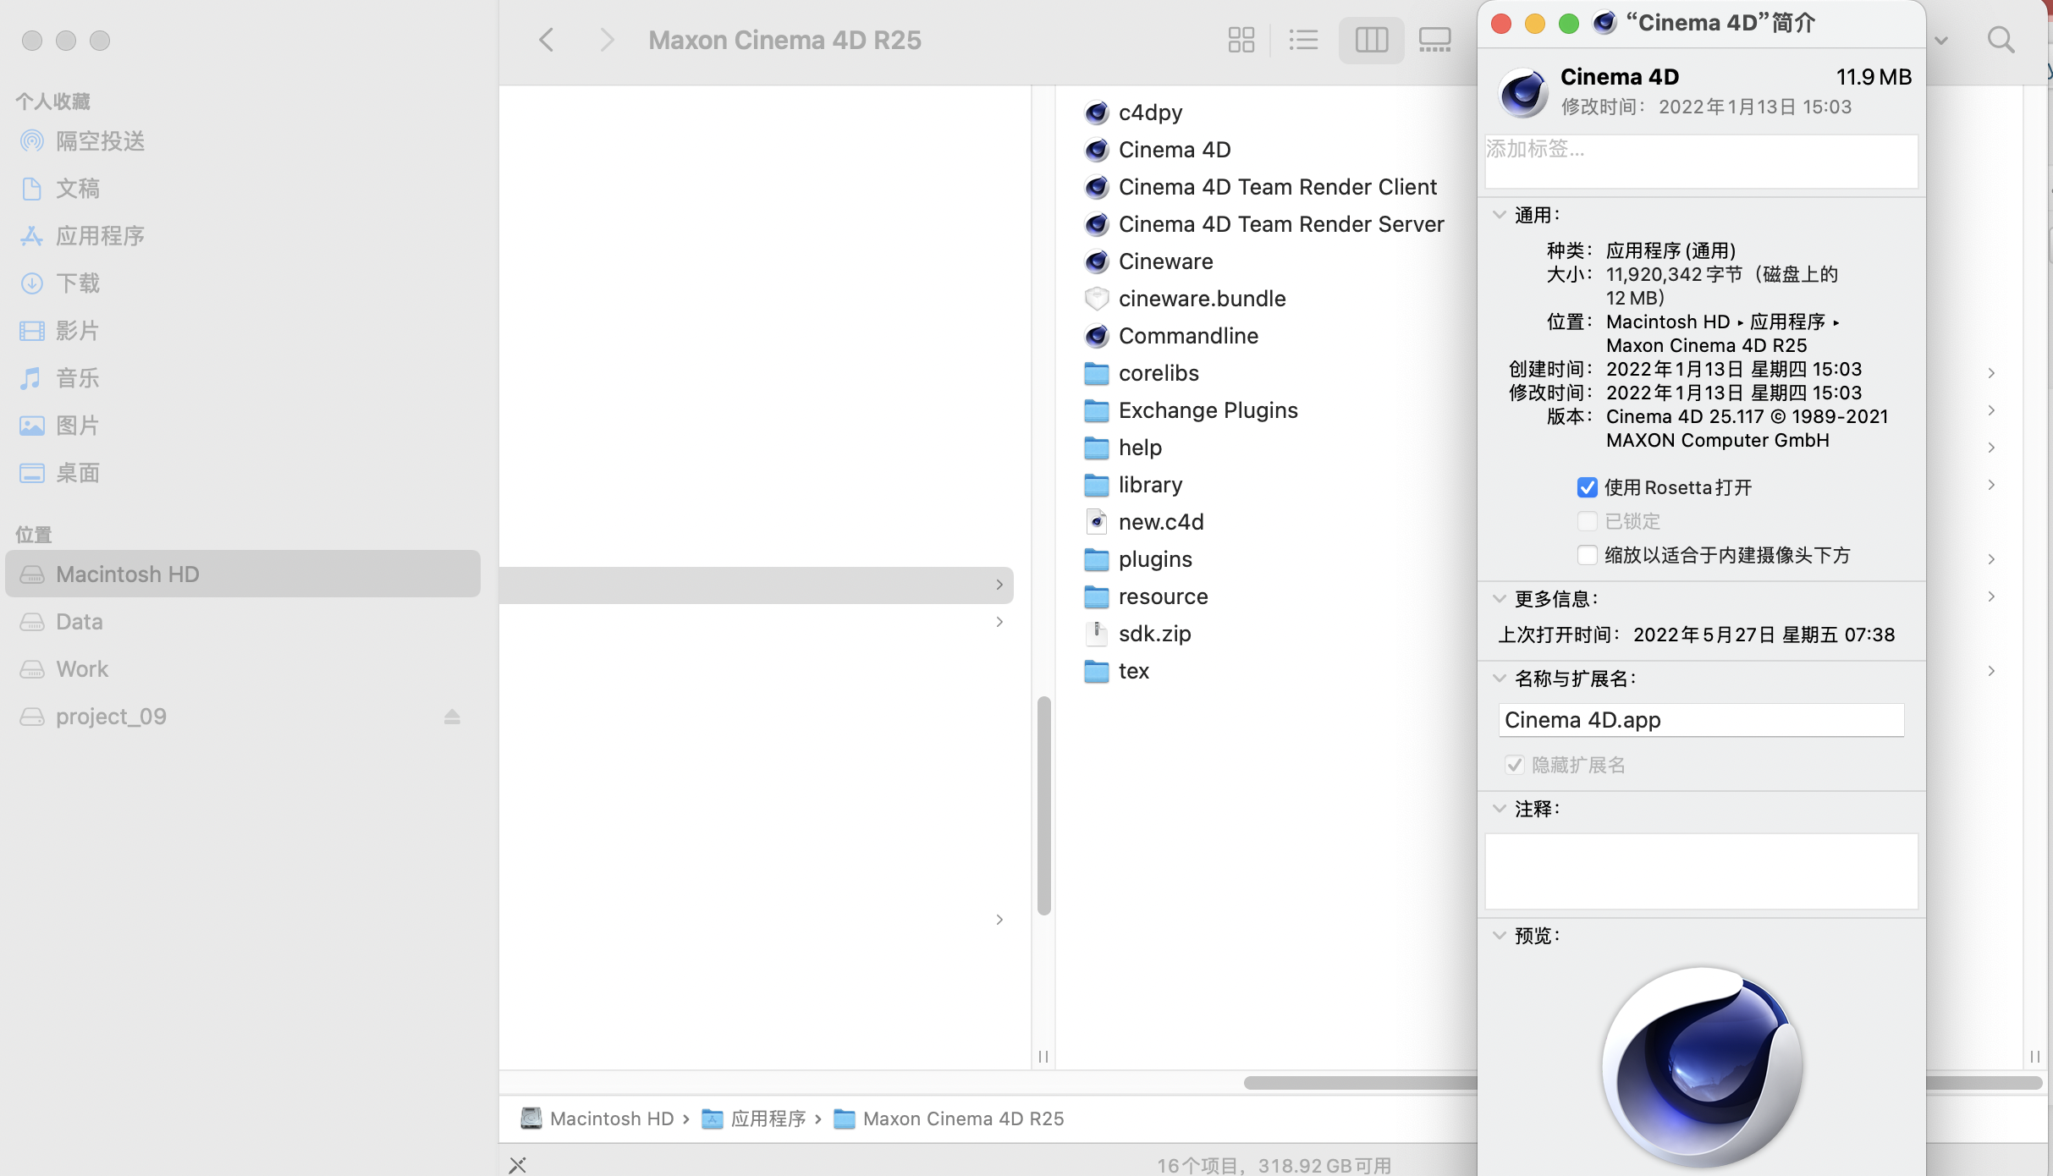The height and width of the screenshot is (1176, 2053).
Task: Select the sdk.zip archive file
Action: [x=1154, y=634]
